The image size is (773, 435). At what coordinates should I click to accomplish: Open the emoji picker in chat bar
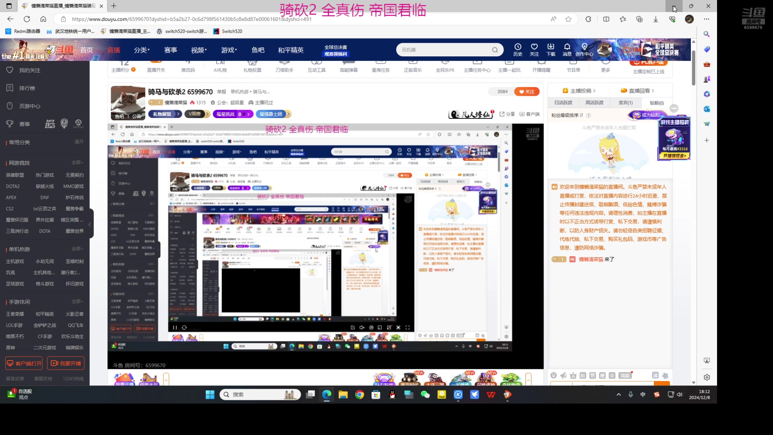coord(554,375)
